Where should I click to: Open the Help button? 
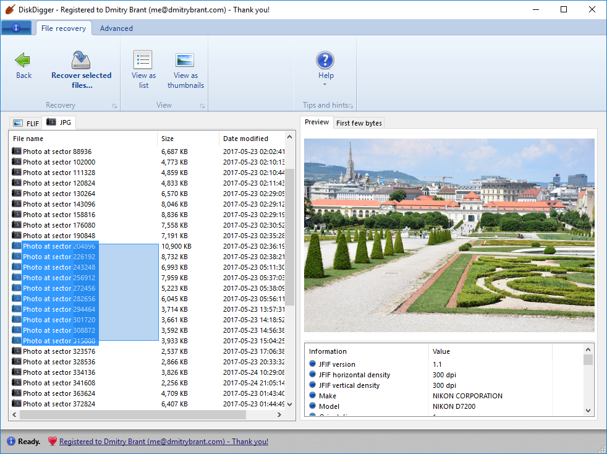point(325,60)
